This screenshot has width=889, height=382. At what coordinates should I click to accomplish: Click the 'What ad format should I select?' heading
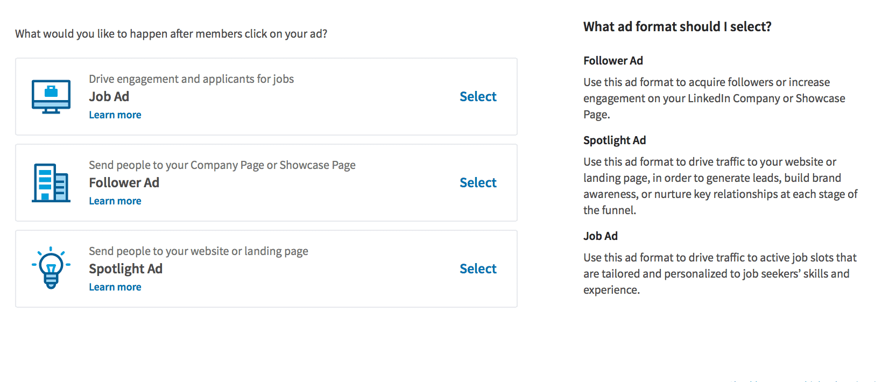click(x=678, y=26)
